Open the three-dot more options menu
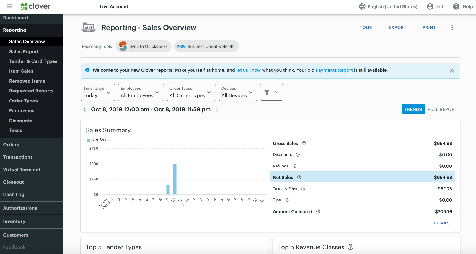Viewport: 476px width, 254px height. [452, 27]
